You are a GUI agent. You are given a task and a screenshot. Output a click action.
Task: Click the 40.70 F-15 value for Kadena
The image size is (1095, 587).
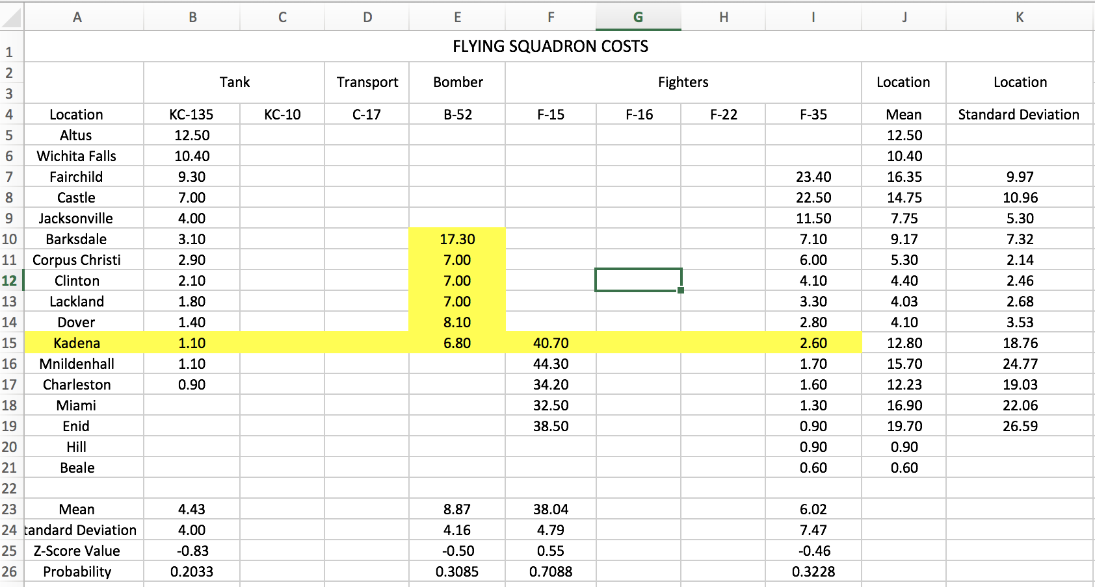(551, 343)
